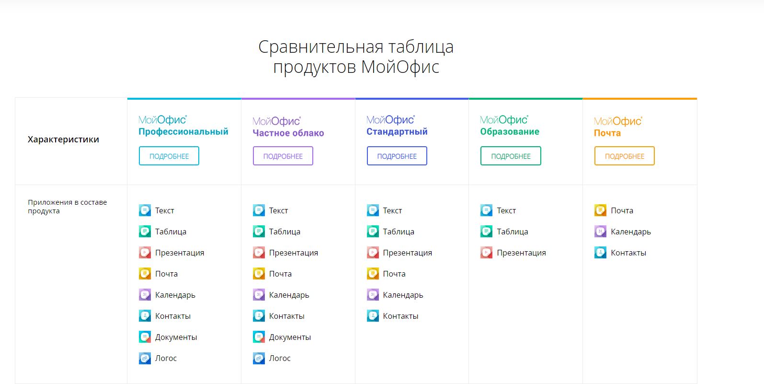
Task: Open Подробнее for МойОфис Почта
Action: [x=625, y=156]
